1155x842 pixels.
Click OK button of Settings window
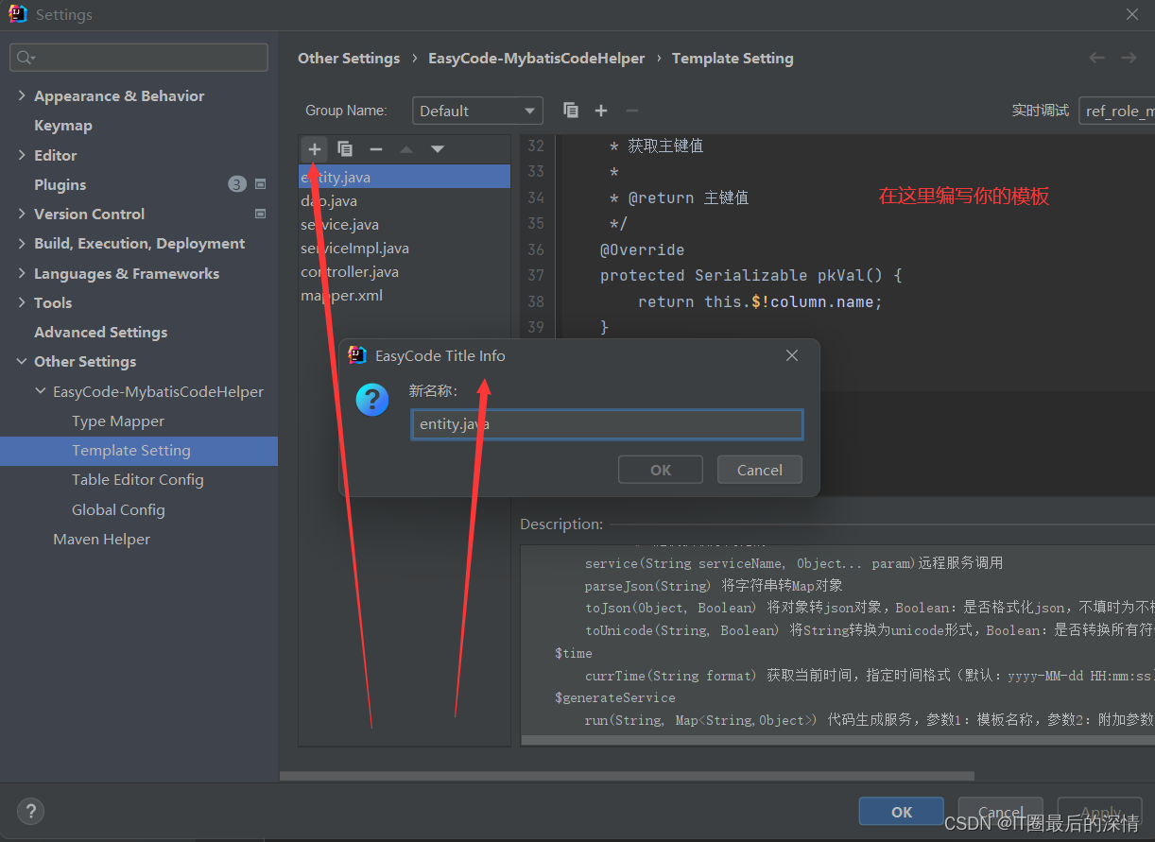point(902,812)
